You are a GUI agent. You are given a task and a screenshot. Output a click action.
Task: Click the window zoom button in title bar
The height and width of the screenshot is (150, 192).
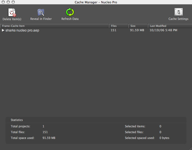click(x=13, y=2)
